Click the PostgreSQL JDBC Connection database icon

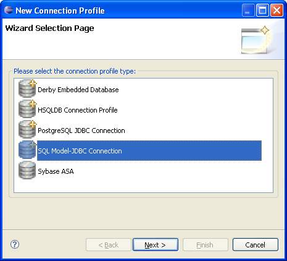(x=27, y=129)
